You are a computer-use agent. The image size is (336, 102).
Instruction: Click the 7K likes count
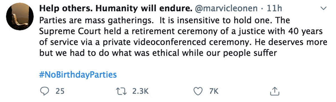[x=213, y=91]
